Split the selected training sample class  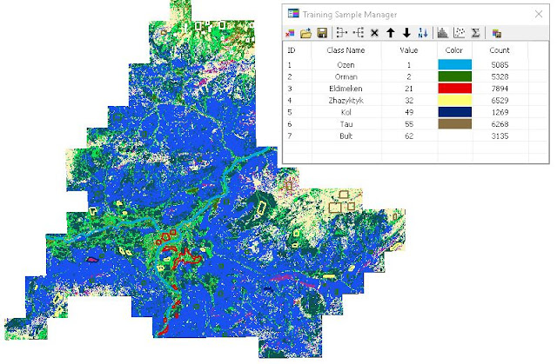tap(359, 33)
